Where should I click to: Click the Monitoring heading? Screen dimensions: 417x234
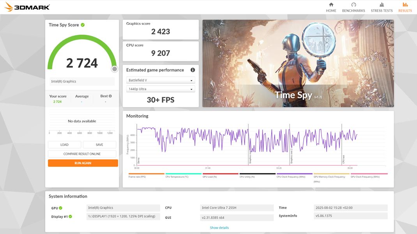pos(137,116)
